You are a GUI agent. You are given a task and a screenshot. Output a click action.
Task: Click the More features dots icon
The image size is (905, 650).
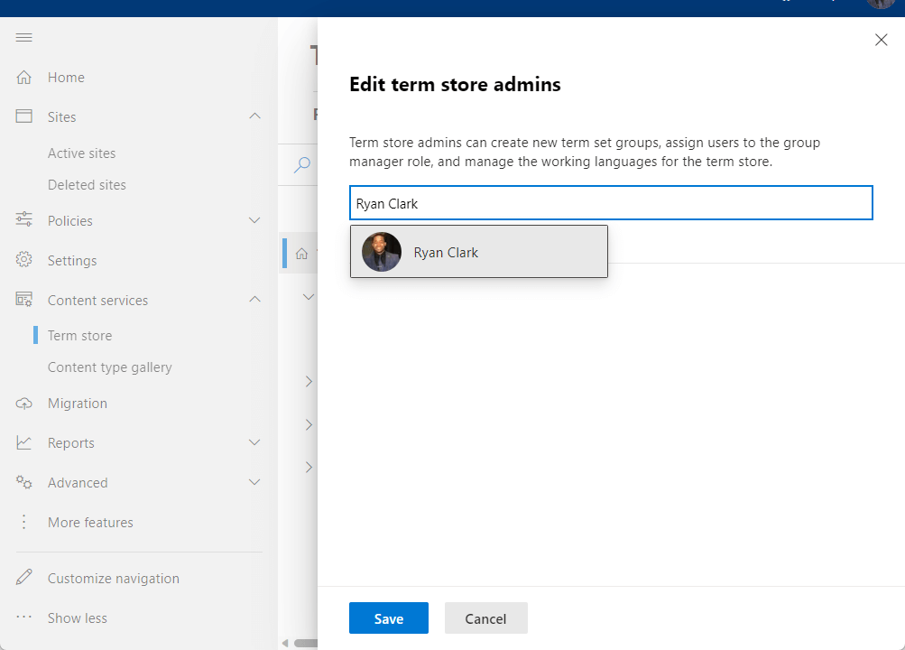pyautogui.click(x=23, y=522)
